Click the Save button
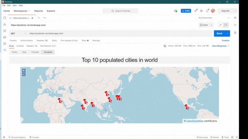The width and height of the screenshot is (248, 139). click(204, 25)
